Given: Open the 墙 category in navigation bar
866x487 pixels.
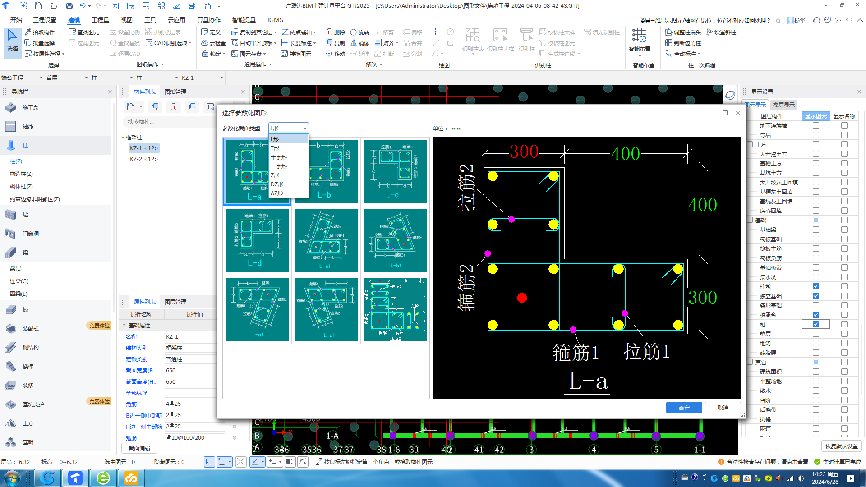Looking at the screenshot, I should coord(56,215).
